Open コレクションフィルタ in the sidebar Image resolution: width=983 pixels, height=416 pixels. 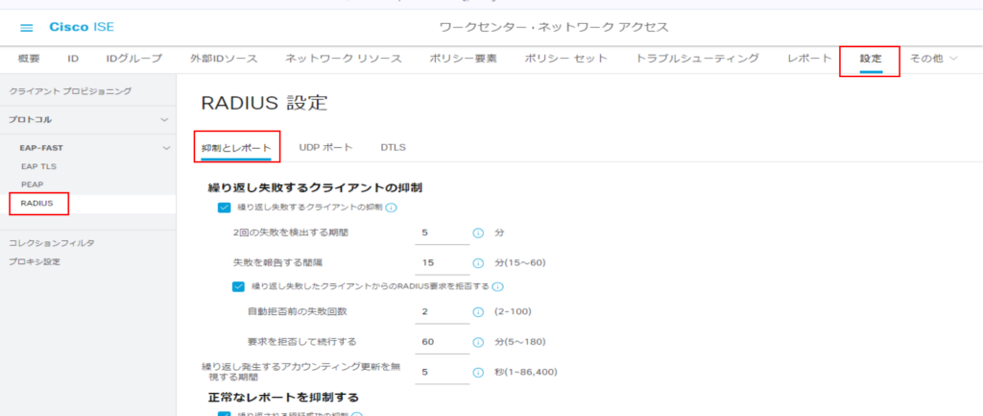pos(52,243)
